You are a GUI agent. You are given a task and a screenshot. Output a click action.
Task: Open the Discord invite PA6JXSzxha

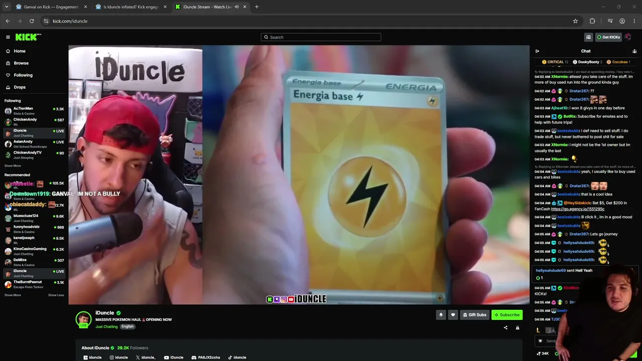coord(206,357)
